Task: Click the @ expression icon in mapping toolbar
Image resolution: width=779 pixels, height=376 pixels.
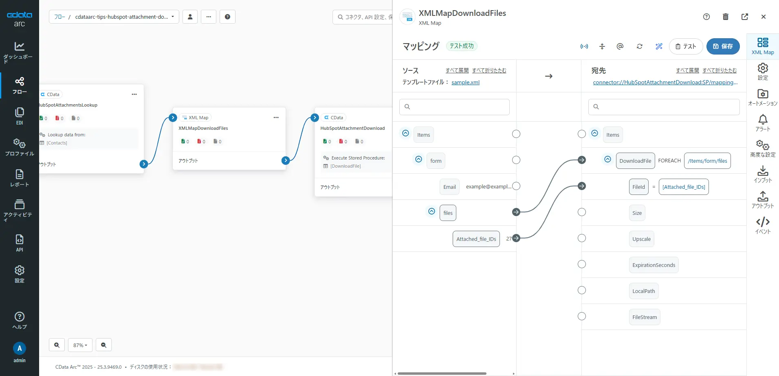Action: tap(619, 46)
